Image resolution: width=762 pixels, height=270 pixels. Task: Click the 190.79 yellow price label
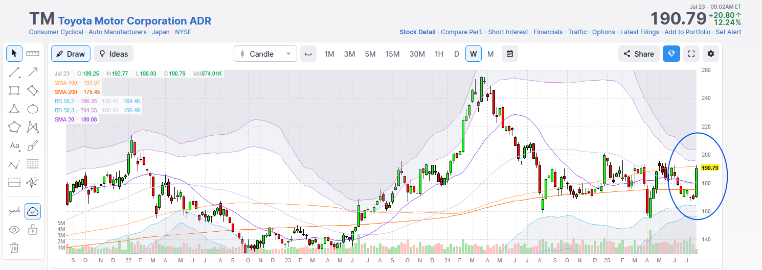point(710,168)
